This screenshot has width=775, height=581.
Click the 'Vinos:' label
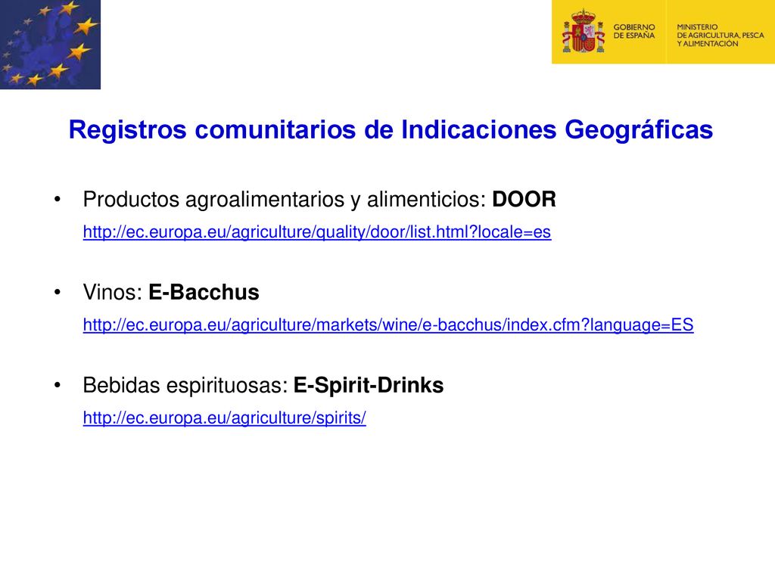click(114, 292)
